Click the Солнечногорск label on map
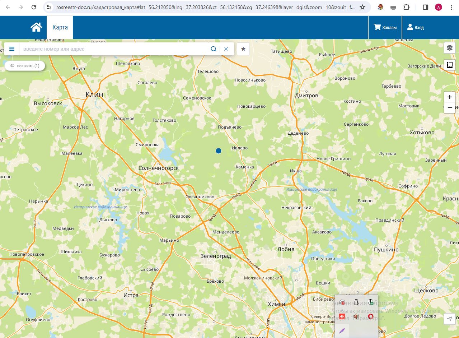 (x=159, y=168)
